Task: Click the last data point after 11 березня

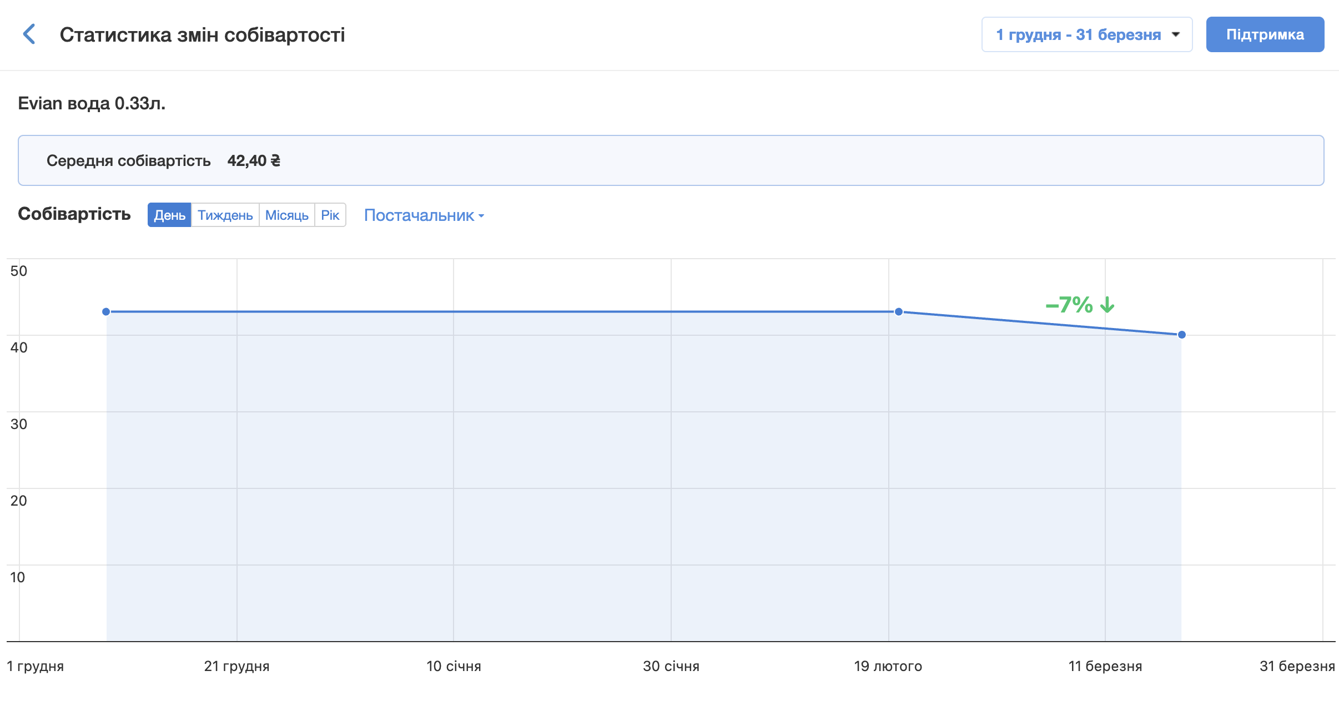Action: 1182,335
